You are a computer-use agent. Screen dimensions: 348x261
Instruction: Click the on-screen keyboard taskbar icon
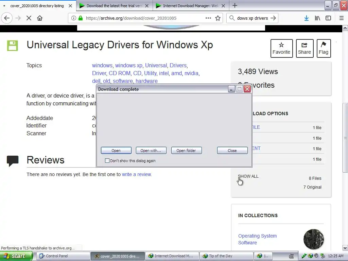point(291,256)
